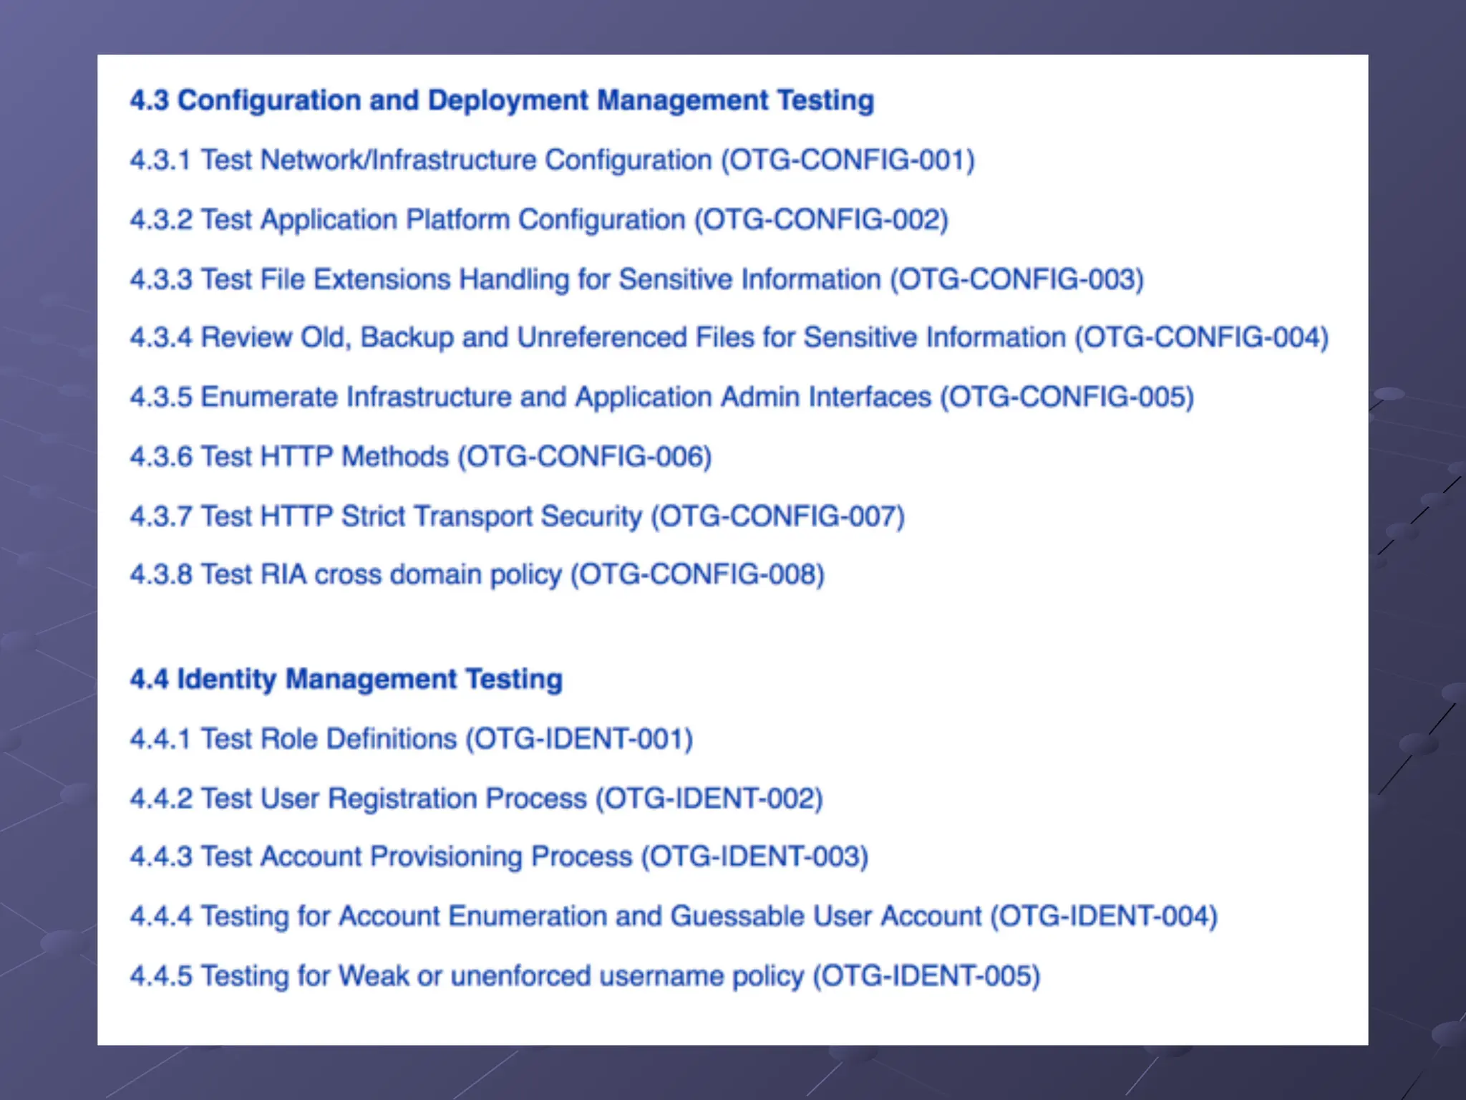Screen dimensions: 1466x1100
Task: Open Test Network/Infrastructure Configuration OTG-CONFIG-001 link
Action: pos(551,160)
